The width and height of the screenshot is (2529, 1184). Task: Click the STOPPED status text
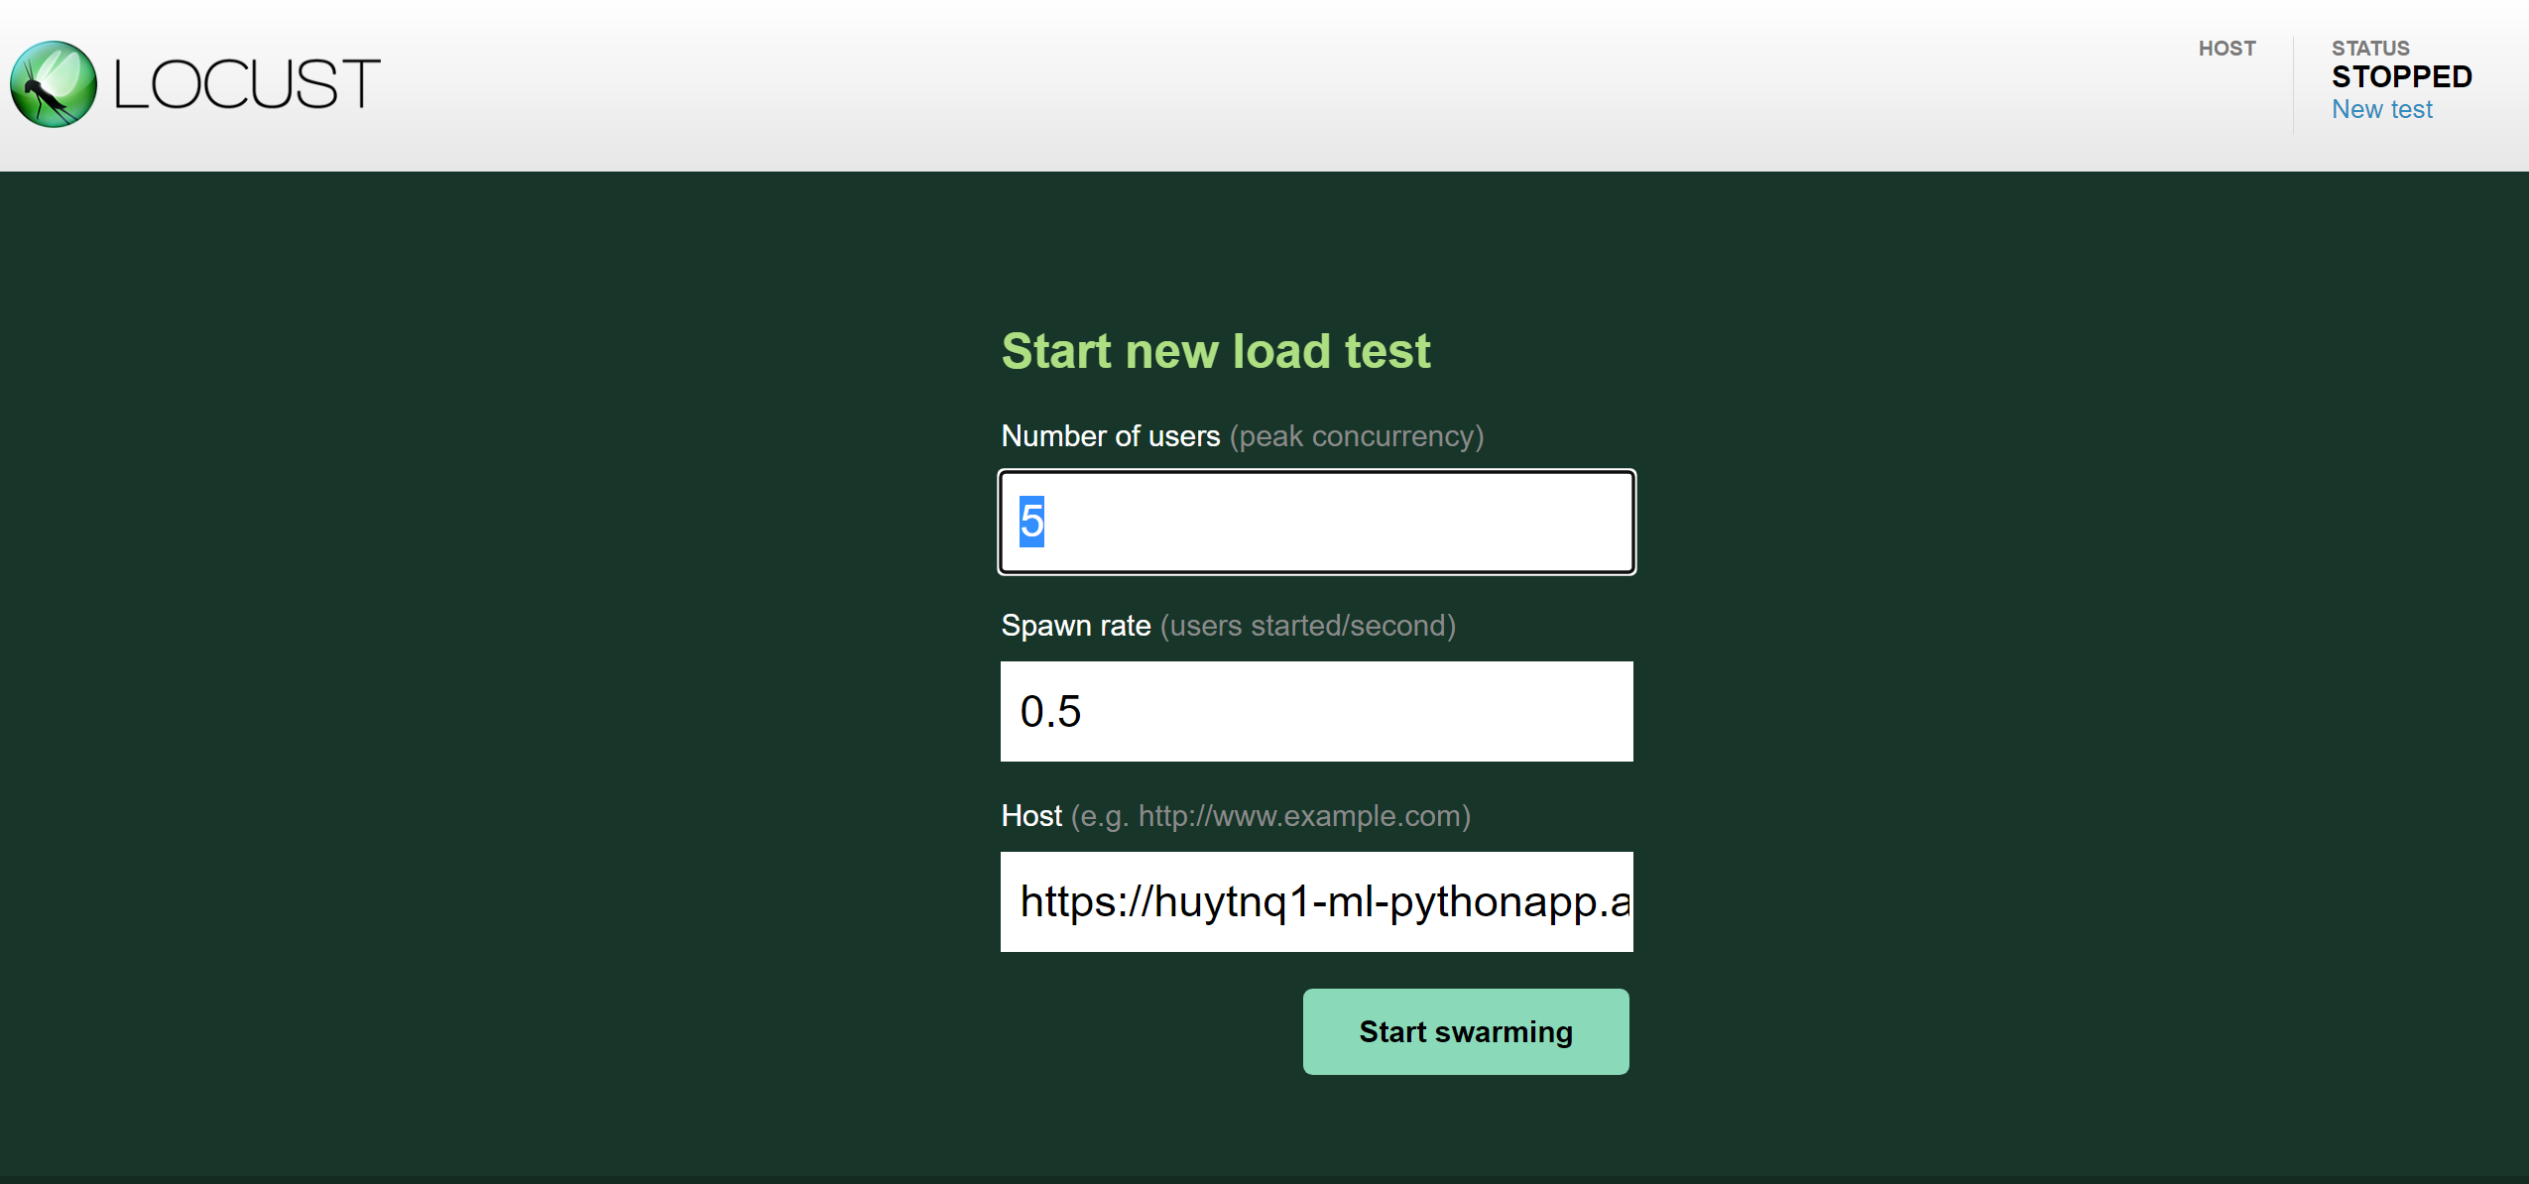pyautogui.click(x=2401, y=76)
